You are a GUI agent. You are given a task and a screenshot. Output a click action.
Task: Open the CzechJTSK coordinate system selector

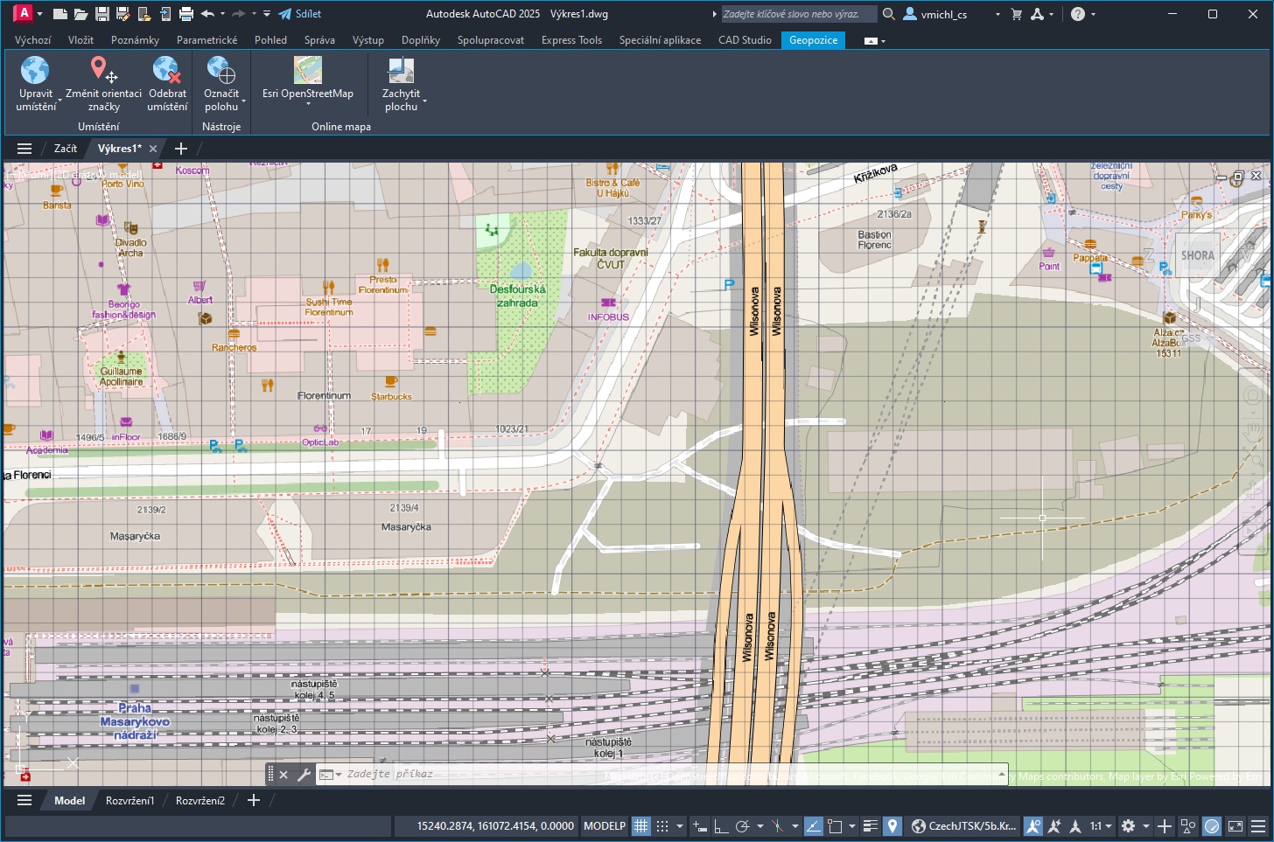pyautogui.click(x=964, y=826)
